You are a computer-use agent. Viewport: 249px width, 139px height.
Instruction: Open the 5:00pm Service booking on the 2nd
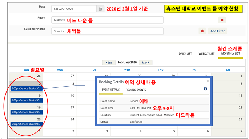[x=27, y=88]
